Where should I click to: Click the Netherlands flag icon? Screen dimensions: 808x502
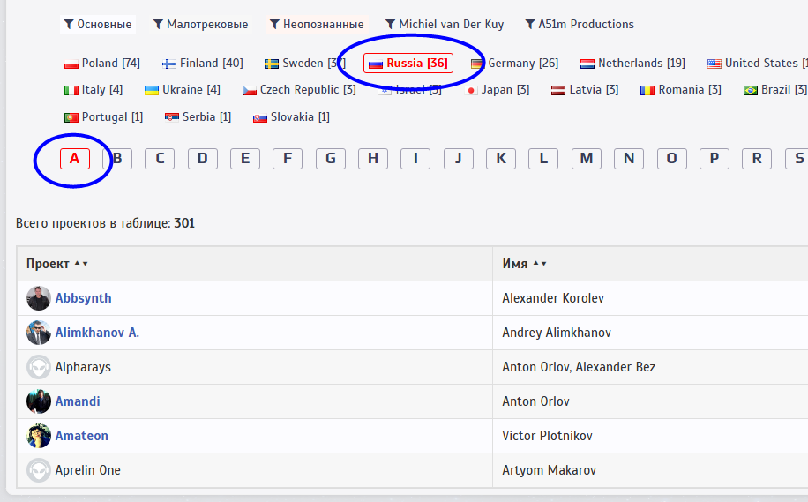[x=587, y=64]
